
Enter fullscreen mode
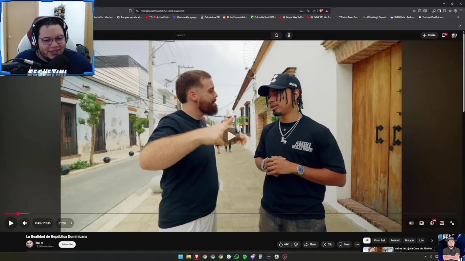point(452,223)
